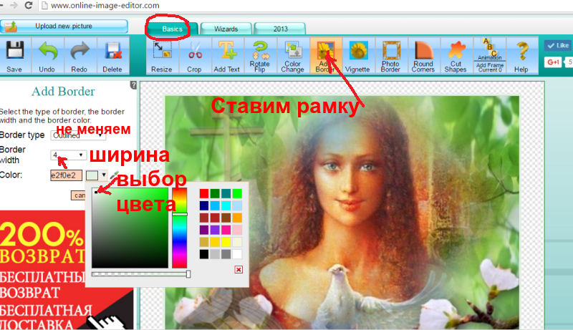Open the Resize tool
This screenshot has width=573, height=330.
pyautogui.click(x=162, y=56)
